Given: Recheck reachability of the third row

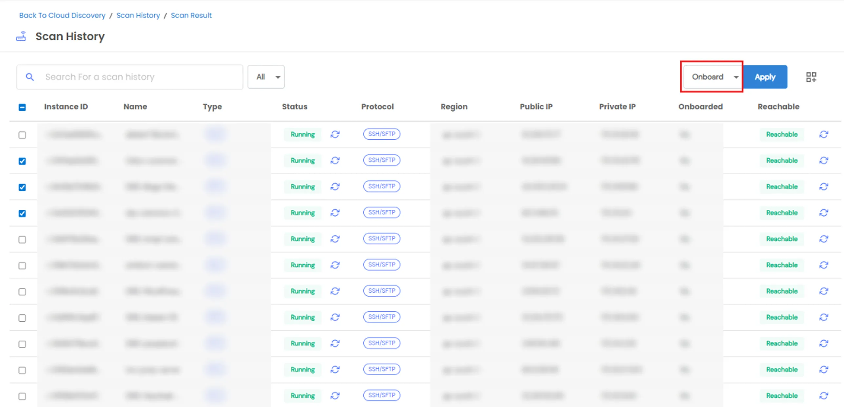Looking at the screenshot, I should 824,186.
